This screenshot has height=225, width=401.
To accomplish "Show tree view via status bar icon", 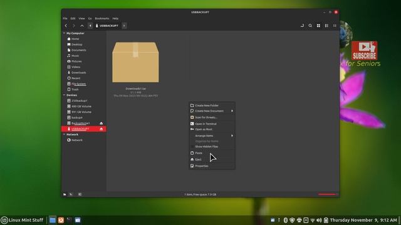I will click(x=71, y=194).
